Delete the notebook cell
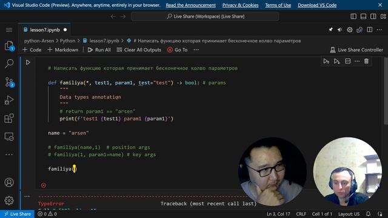This screenshot has width=388, height=218. pos(366,61)
